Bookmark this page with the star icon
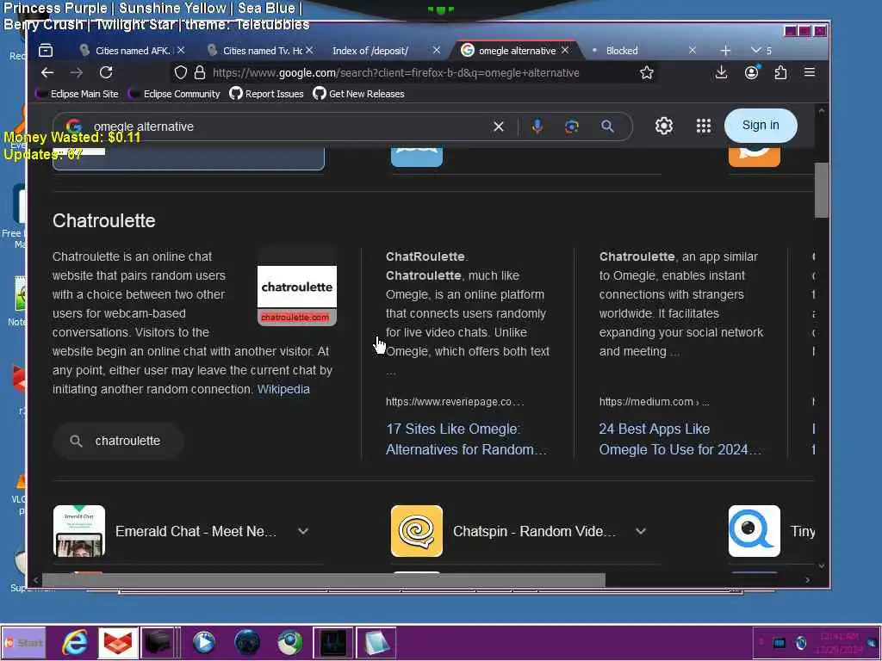The width and height of the screenshot is (882, 661). pos(646,72)
